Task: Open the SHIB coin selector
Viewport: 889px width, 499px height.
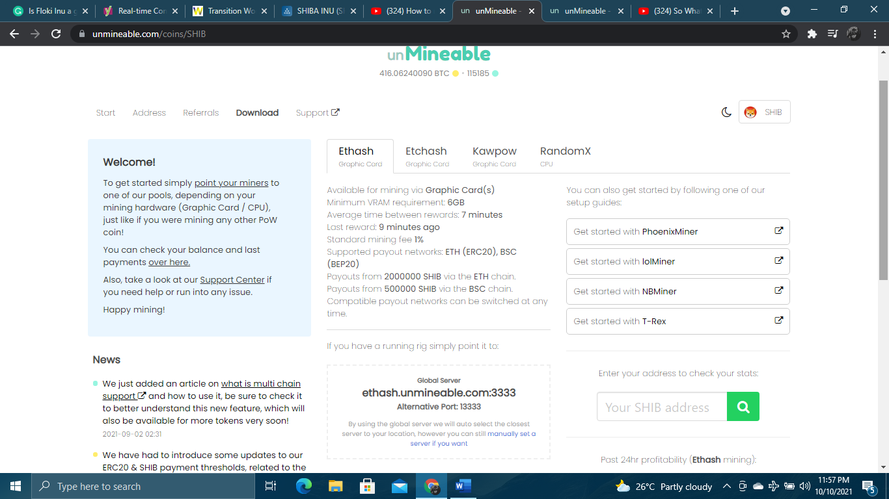Action: [x=764, y=112]
